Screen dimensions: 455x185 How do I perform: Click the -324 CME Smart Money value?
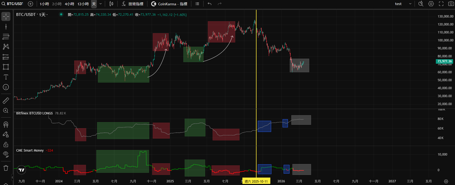[49, 150]
